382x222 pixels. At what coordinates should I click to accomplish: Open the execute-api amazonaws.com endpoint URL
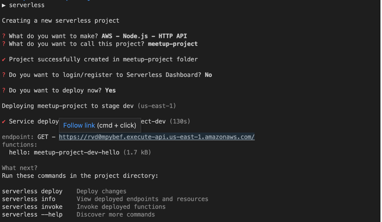(157, 137)
